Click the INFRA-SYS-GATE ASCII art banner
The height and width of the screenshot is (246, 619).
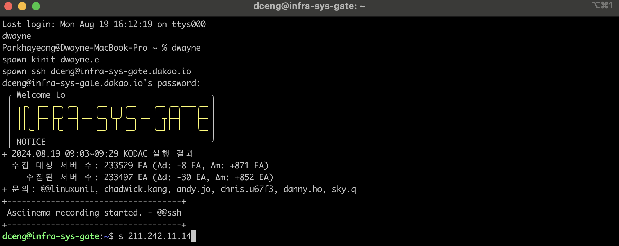click(114, 118)
